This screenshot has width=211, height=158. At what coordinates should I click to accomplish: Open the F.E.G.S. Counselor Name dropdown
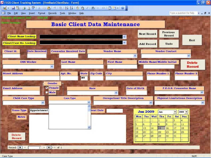tap(202, 92)
